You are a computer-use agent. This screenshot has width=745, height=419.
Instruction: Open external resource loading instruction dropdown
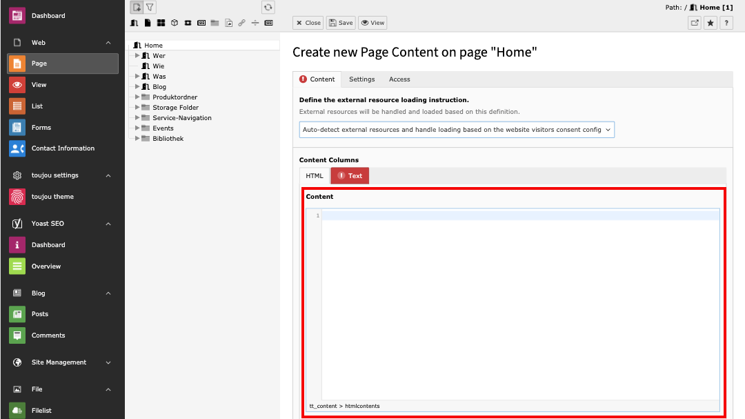457,130
